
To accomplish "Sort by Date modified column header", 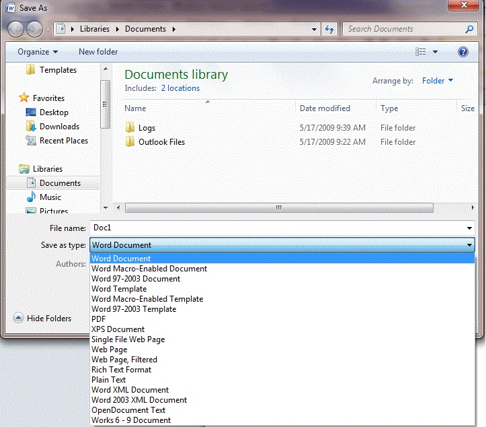I will [325, 108].
